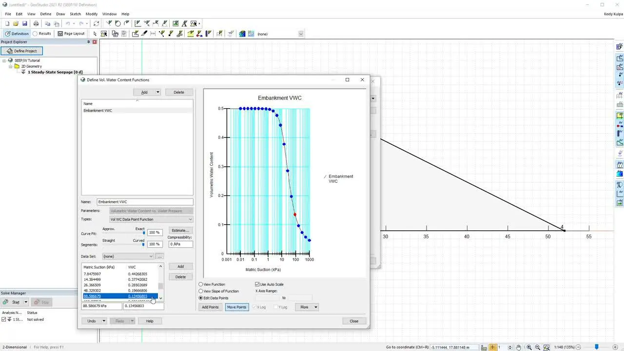Open the Vol WC Data Point Function dropdown
This screenshot has width=624, height=351.
pos(190,219)
